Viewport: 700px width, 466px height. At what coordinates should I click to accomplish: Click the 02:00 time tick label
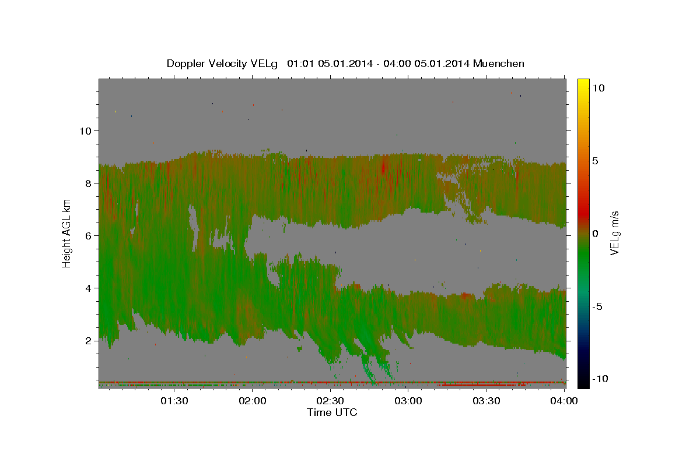pyautogui.click(x=253, y=401)
